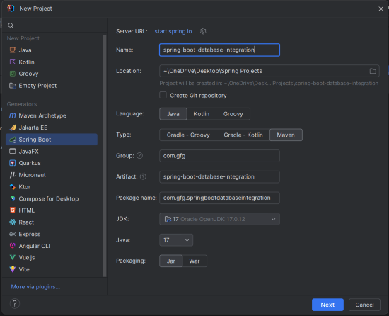This screenshot has width=389, height=316.
Task: Enable Create Git repository checkbox
Action: (163, 95)
